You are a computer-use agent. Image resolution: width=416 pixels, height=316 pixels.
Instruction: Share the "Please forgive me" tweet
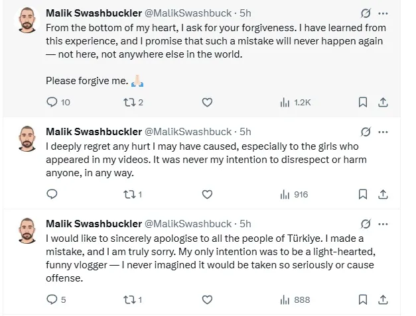click(383, 102)
